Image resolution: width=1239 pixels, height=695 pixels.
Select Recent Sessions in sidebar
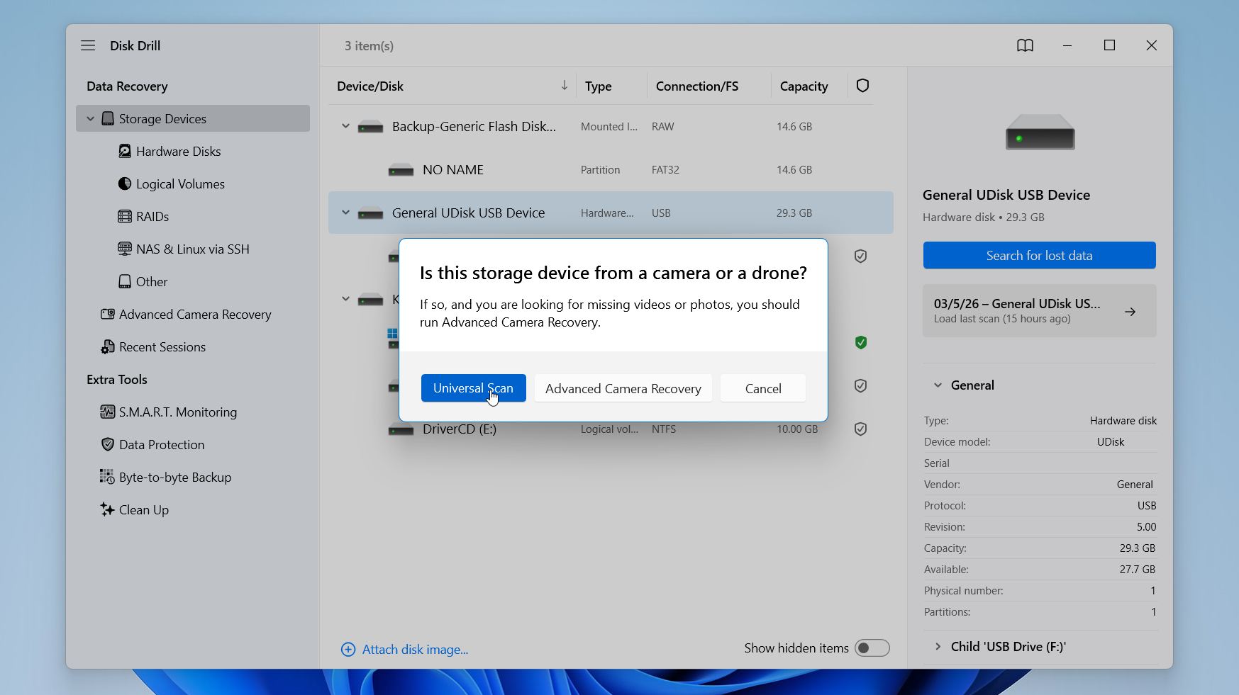coord(162,346)
